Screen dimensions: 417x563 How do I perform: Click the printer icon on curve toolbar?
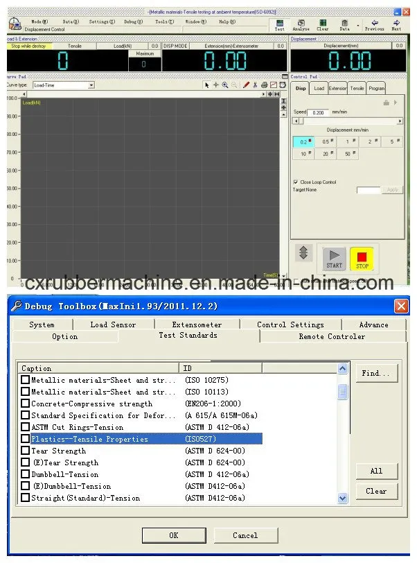pyautogui.click(x=264, y=85)
